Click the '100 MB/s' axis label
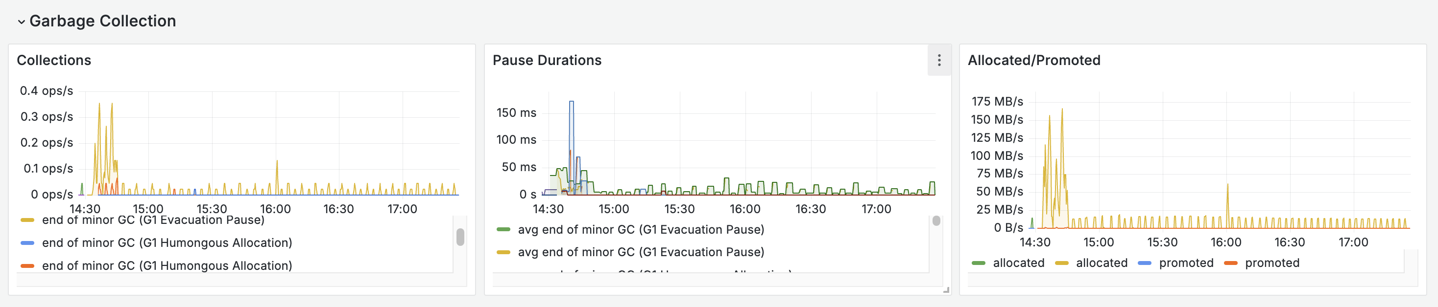 [x=997, y=156]
